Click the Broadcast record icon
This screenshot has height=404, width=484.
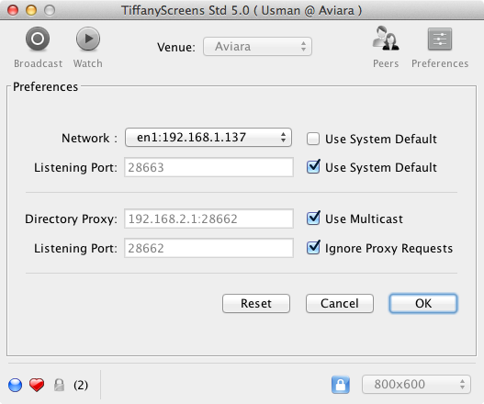(38, 39)
